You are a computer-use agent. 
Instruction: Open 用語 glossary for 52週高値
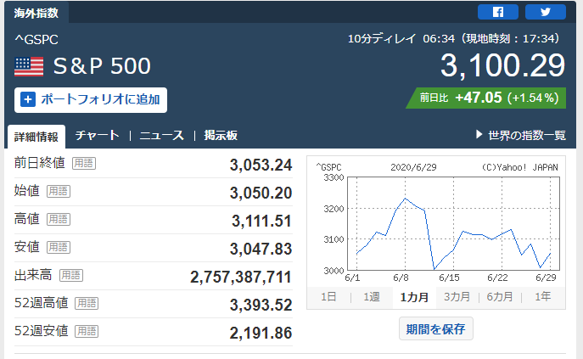[87, 303]
